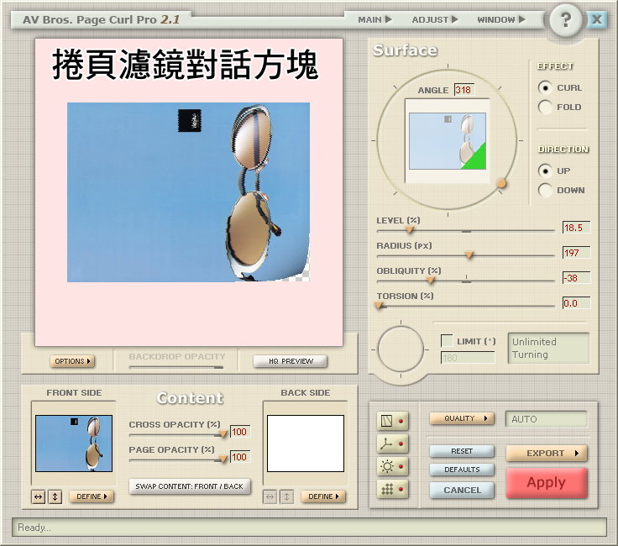Click the RESET button

[462, 451]
